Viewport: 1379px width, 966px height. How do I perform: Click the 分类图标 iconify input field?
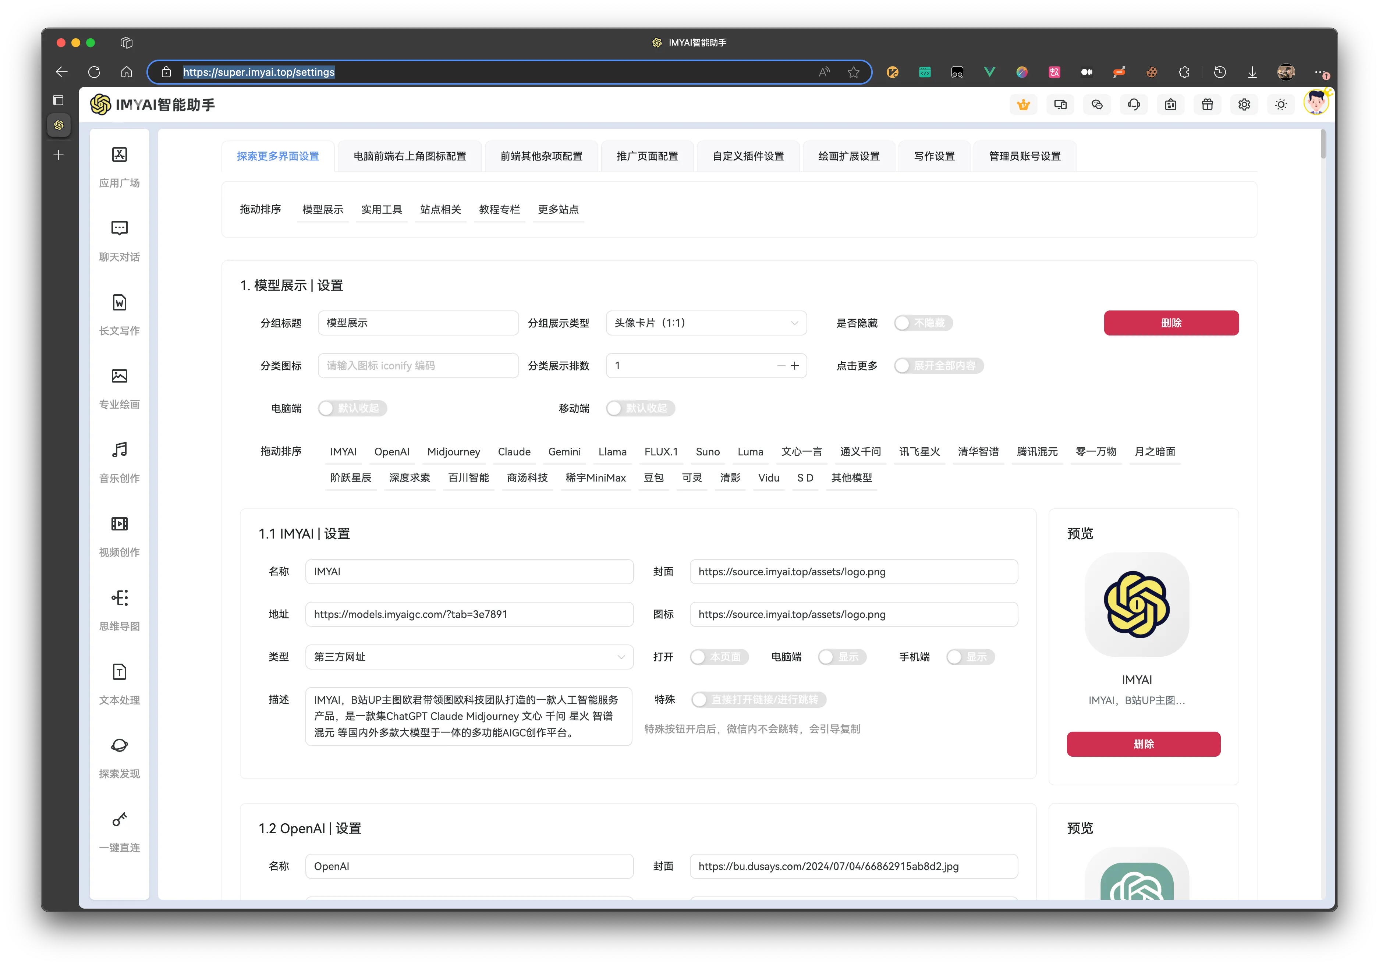click(x=418, y=366)
